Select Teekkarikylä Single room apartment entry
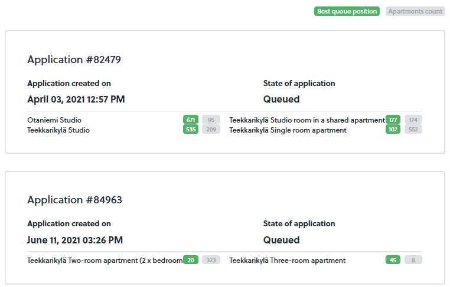The height and width of the screenshot is (287, 450). point(288,130)
